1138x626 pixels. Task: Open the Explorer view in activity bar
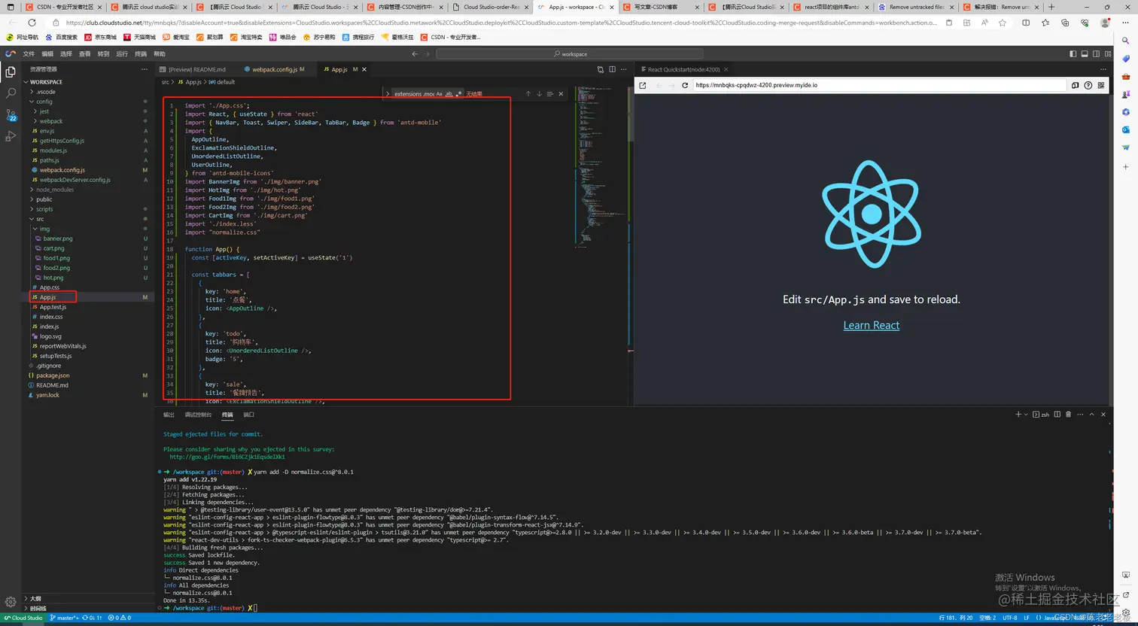point(11,72)
